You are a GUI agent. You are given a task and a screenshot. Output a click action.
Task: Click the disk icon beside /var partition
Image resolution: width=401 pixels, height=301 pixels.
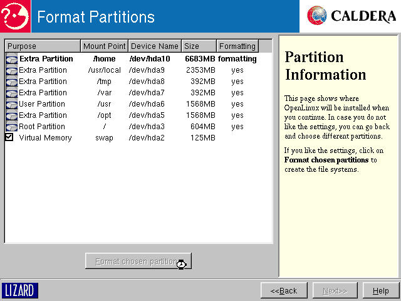point(11,93)
